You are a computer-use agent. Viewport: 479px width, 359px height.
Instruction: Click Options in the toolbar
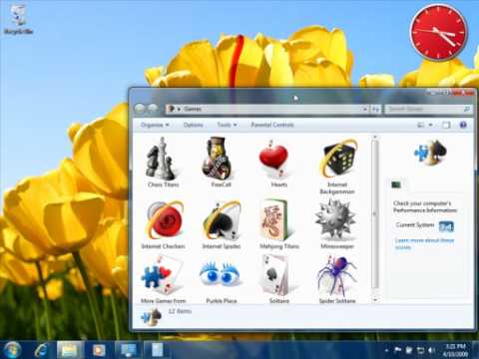[193, 125]
